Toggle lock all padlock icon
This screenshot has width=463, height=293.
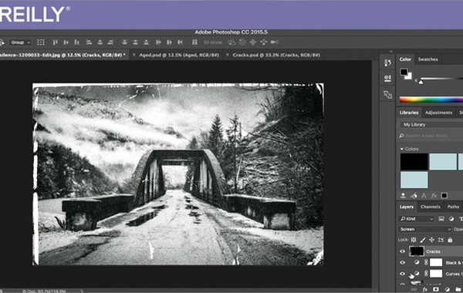(450, 240)
